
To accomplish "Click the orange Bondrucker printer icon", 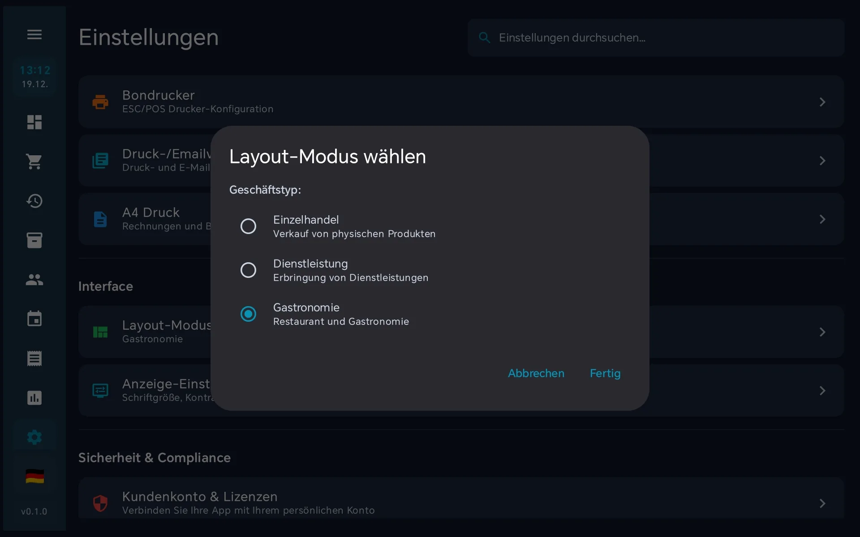I will (x=100, y=102).
